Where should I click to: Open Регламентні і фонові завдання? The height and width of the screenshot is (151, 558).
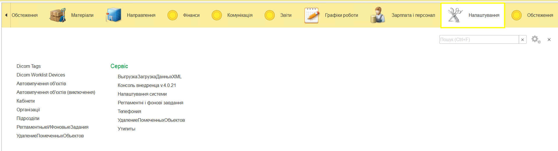150,103
